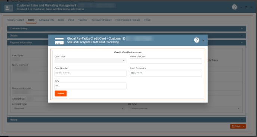Click the Safe and Encrypted Credit Card Processing text

(93, 42)
